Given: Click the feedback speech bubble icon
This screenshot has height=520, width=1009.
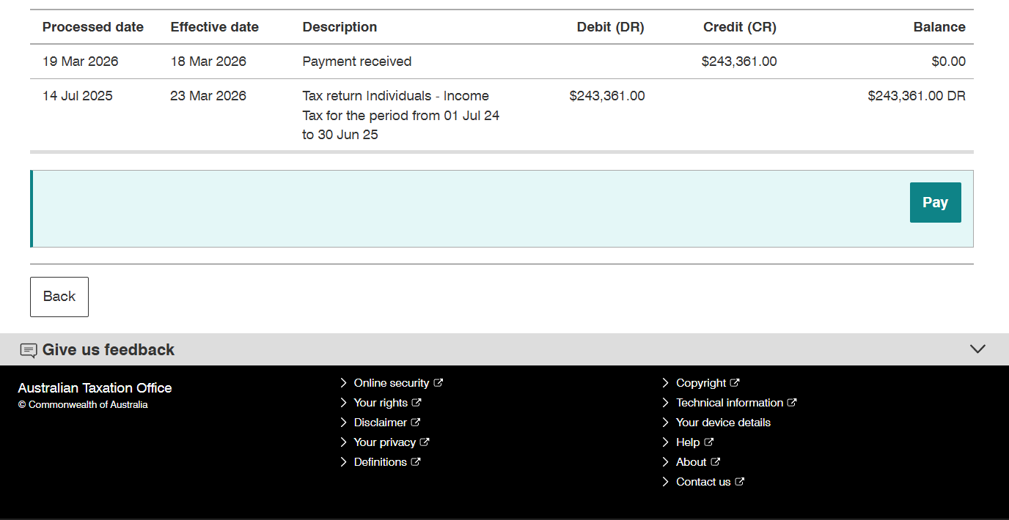Looking at the screenshot, I should tap(29, 350).
